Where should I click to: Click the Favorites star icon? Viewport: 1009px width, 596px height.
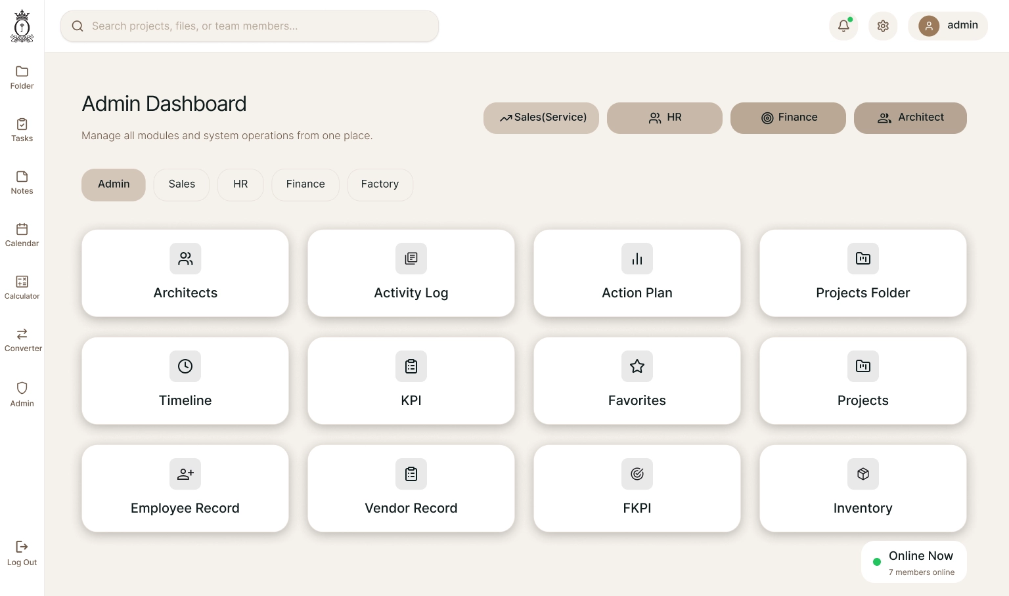(637, 366)
